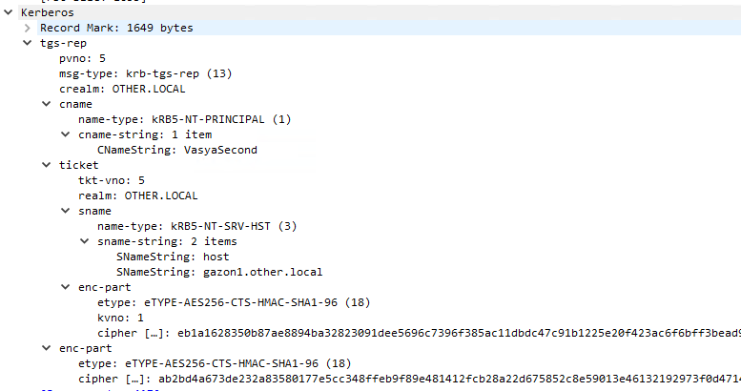Collapse the cname section
Image resolution: width=741 pixels, height=391 pixels.
[47, 104]
